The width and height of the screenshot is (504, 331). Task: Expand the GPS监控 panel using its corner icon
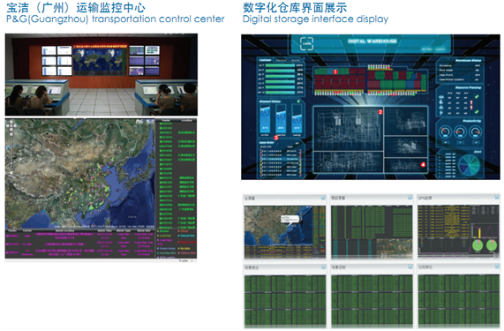click(497, 198)
